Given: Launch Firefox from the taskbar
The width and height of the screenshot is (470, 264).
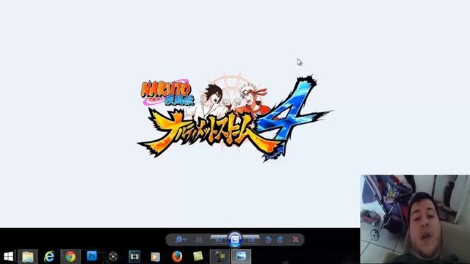Looking at the screenshot, I should 177,257.
